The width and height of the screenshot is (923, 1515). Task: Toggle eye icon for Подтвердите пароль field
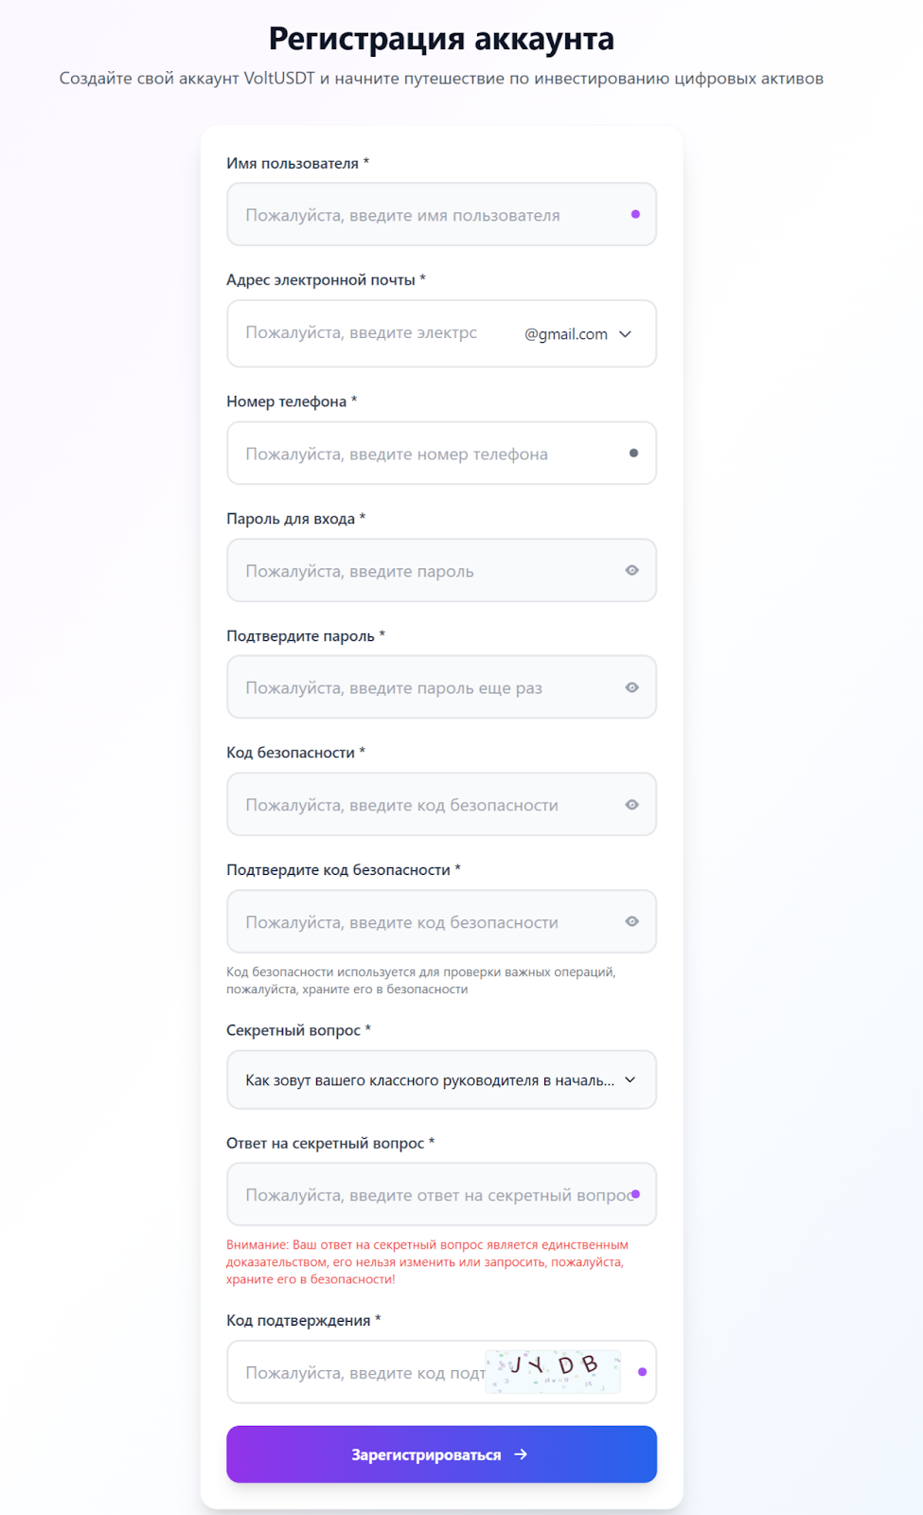(631, 687)
